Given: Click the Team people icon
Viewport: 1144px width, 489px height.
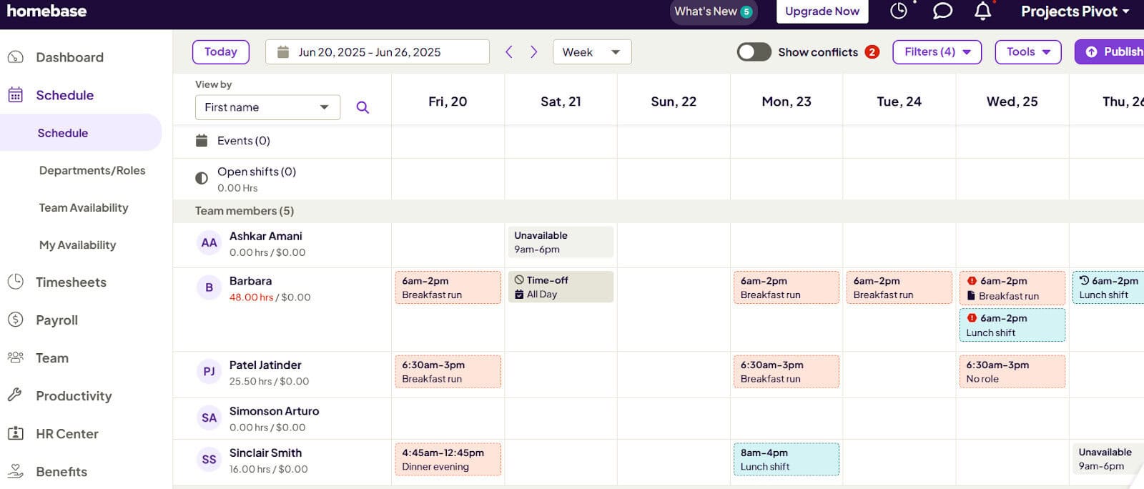Looking at the screenshot, I should (x=15, y=357).
